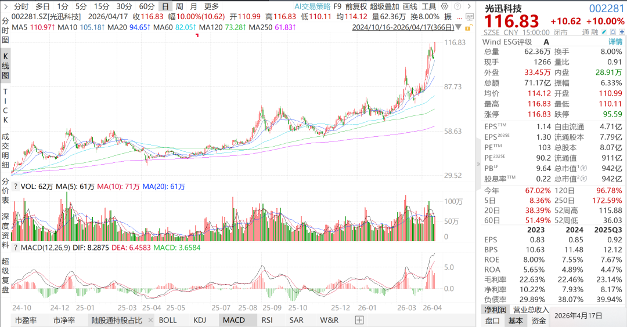Open the 前复权 adjustment dropdown
Image resolution: width=627 pixels, height=327 pixels.
[356, 6]
